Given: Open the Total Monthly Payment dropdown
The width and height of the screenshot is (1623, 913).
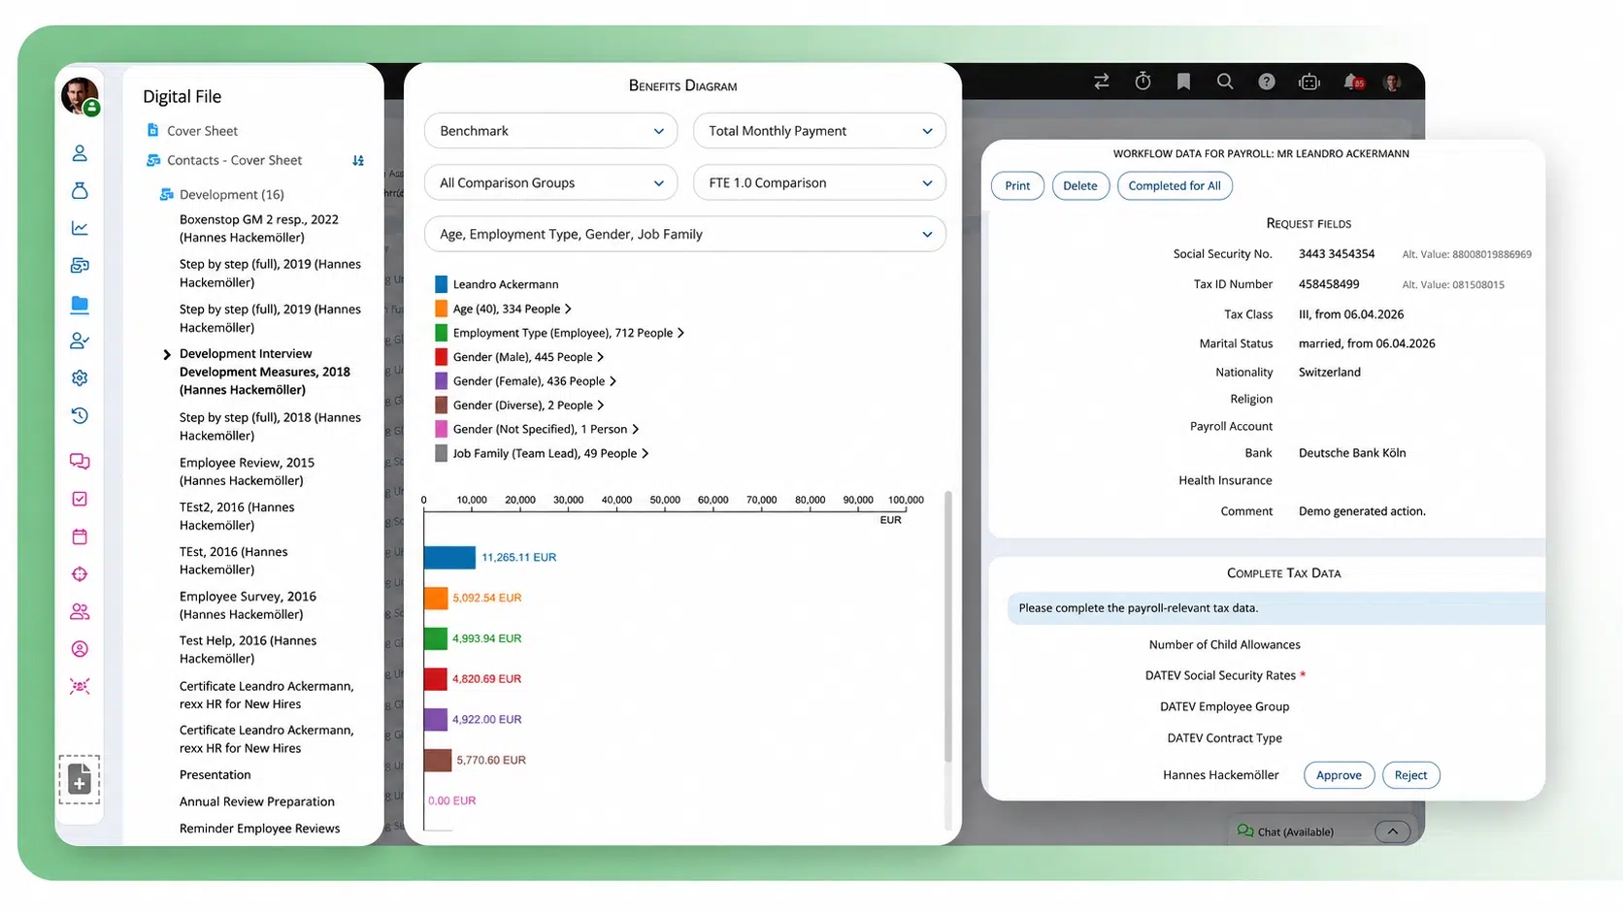Looking at the screenshot, I should click(819, 131).
